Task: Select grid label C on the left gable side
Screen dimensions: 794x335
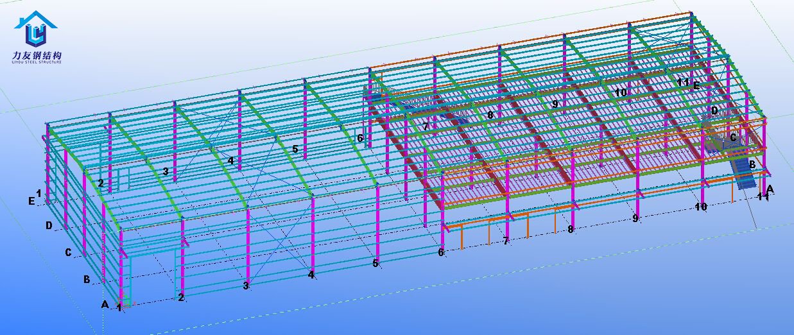Action: 68,252
